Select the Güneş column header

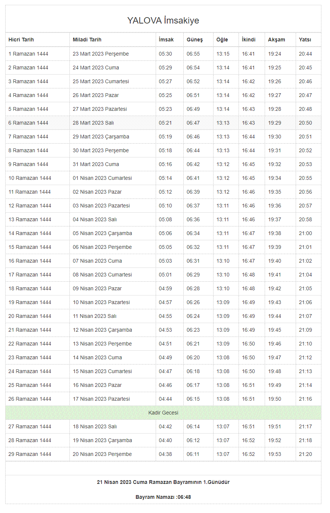click(x=194, y=40)
